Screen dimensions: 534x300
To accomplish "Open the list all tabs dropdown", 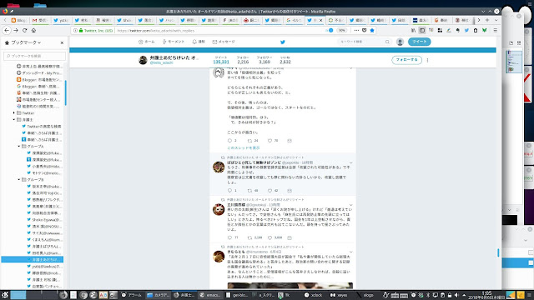I will point(496,20).
